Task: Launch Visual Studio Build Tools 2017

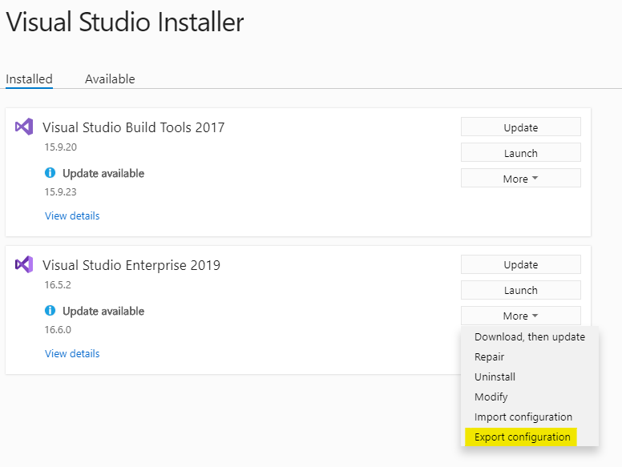Action: click(x=521, y=153)
